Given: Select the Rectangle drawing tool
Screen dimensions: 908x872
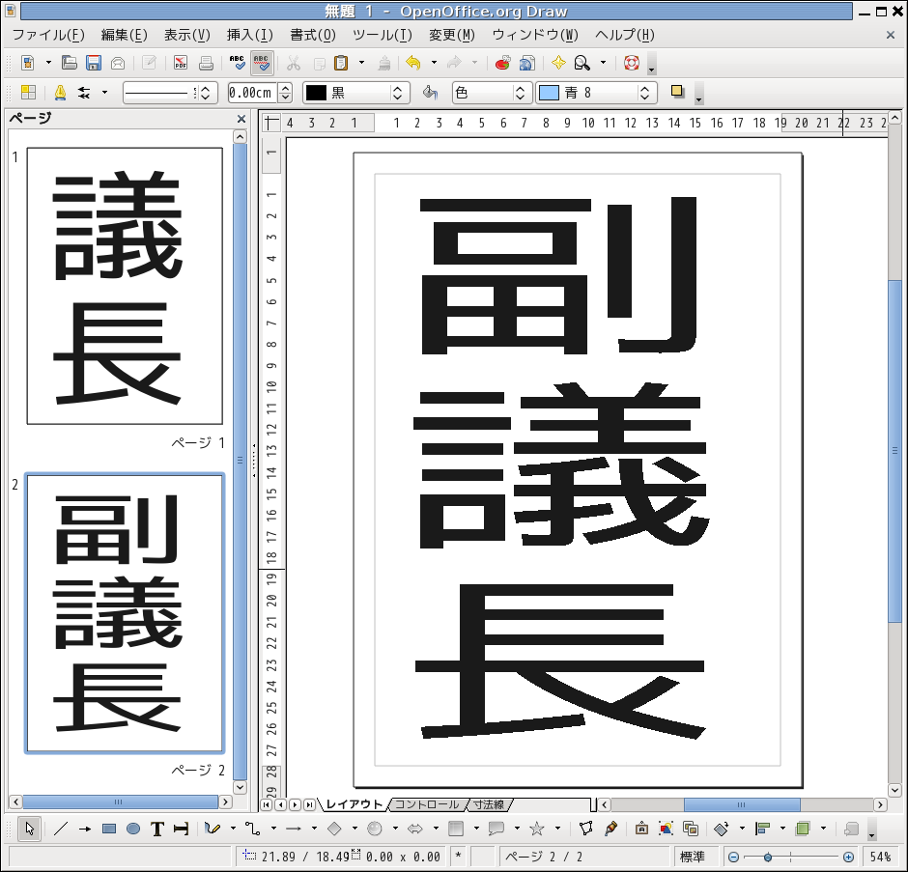Looking at the screenshot, I should coord(109,829).
